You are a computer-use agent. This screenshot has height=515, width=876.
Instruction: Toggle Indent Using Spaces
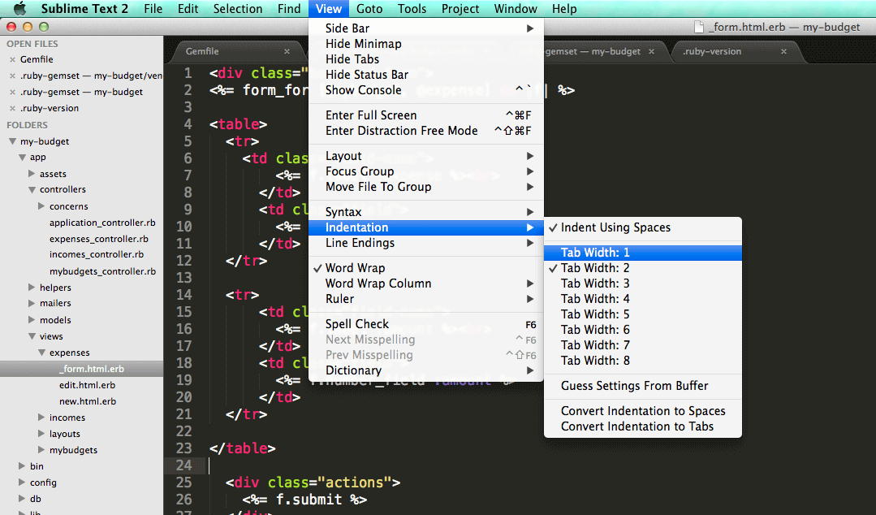(642, 227)
